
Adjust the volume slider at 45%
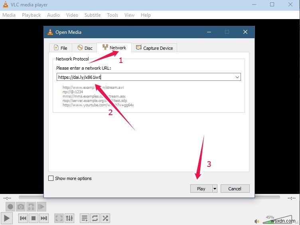point(277,220)
